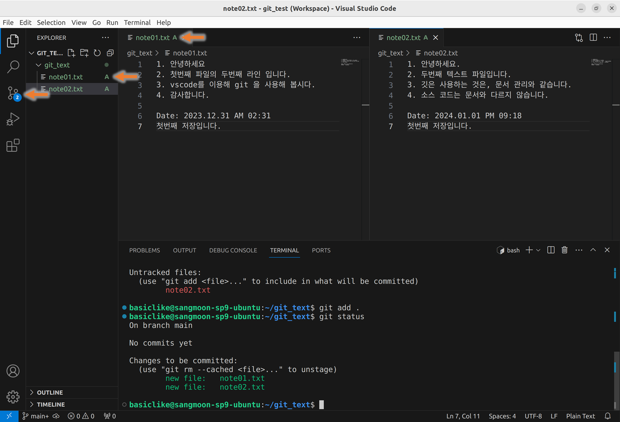Viewport: 620px width, 422px height.
Task: Open more actions for note01.txt editor group
Action: [x=357, y=37]
